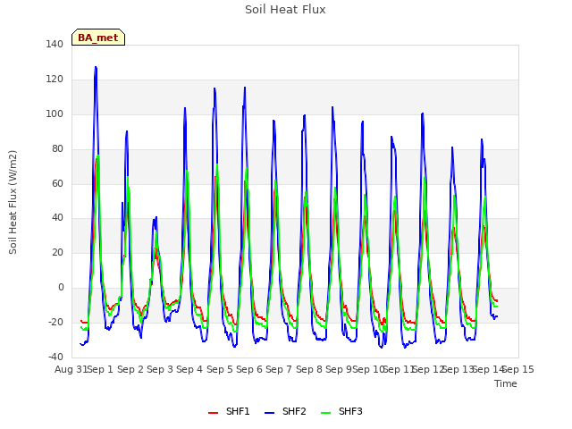Toggle the SHF3 series in the legend
The height and width of the screenshot is (429, 572).
click(341, 411)
